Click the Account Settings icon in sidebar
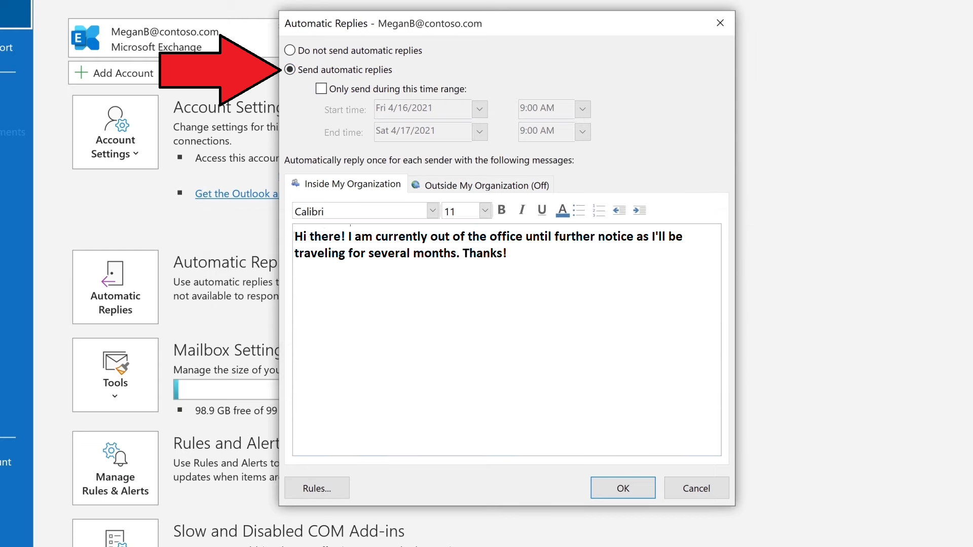 point(115,132)
